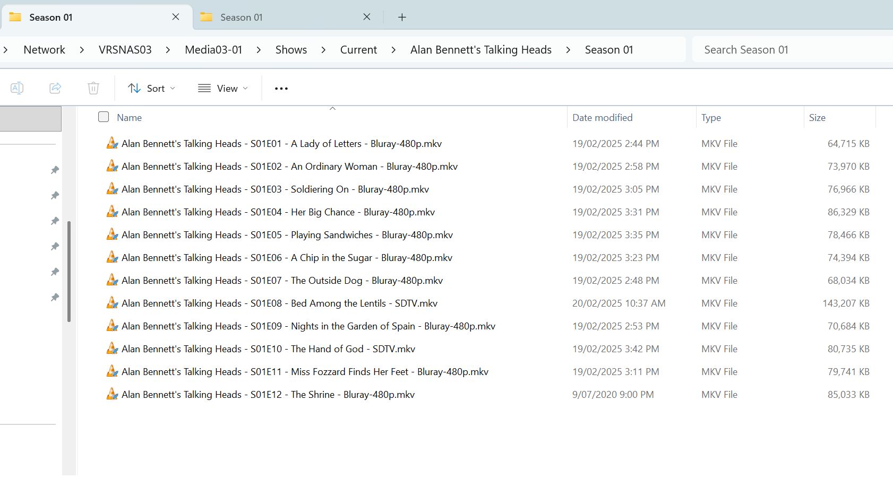Click the Share icon in toolbar
Screen dimensions: 893x496
coord(55,88)
